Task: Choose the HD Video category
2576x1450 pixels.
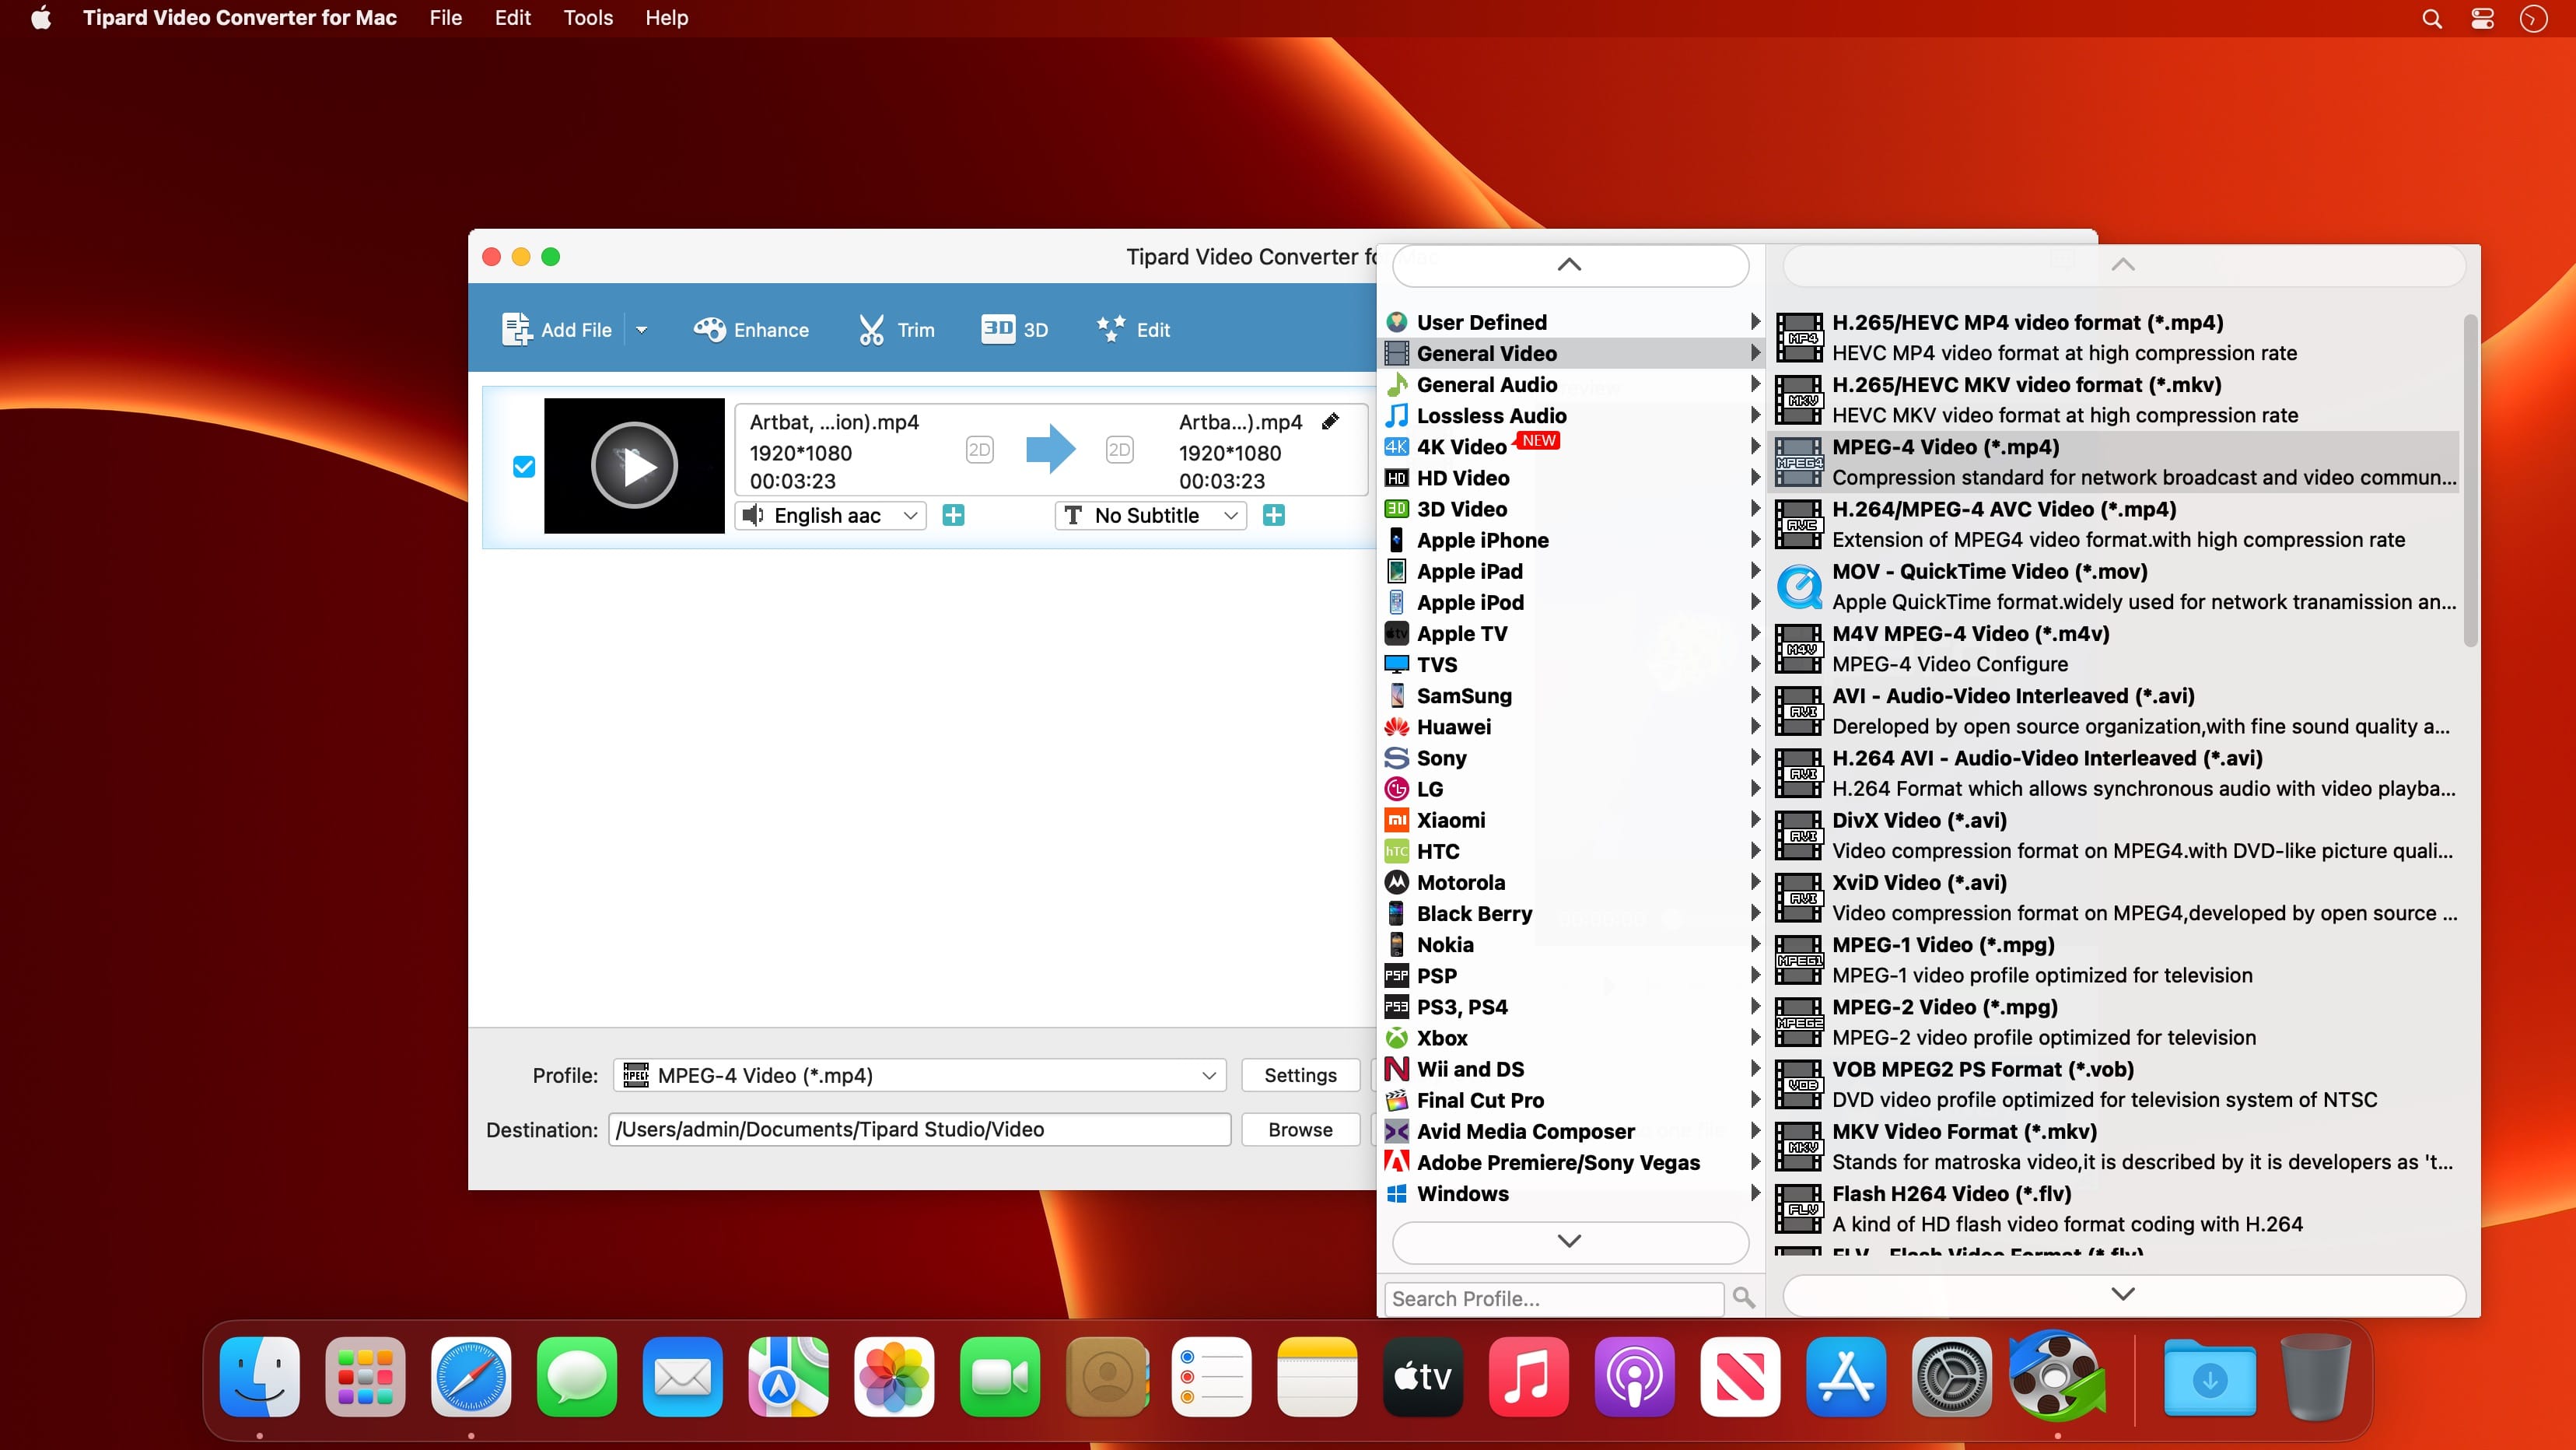Action: click(x=1573, y=478)
